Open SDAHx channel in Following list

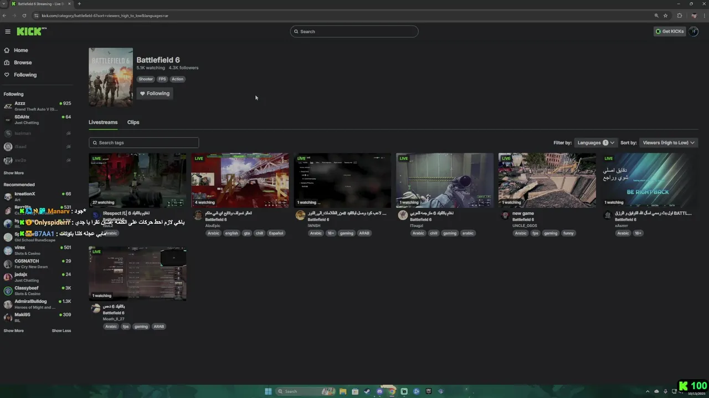[37, 119]
